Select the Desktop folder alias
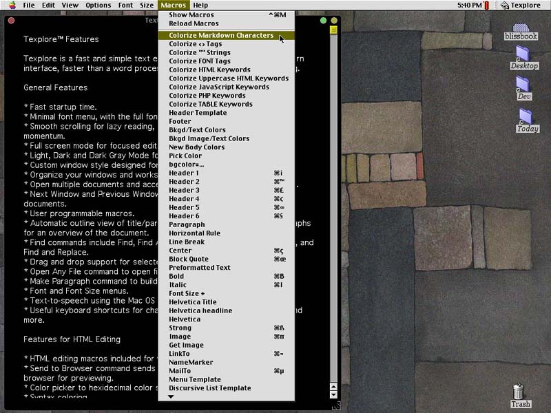This screenshot has height=413, width=551. click(x=524, y=59)
